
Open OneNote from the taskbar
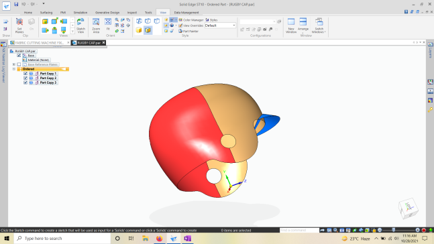click(x=187, y=238)
